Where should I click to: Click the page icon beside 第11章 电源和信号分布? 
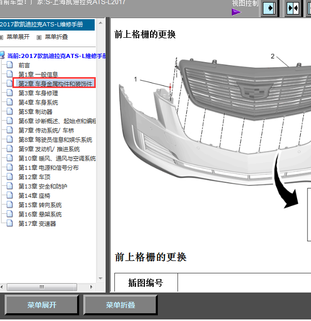click(10, 167)
